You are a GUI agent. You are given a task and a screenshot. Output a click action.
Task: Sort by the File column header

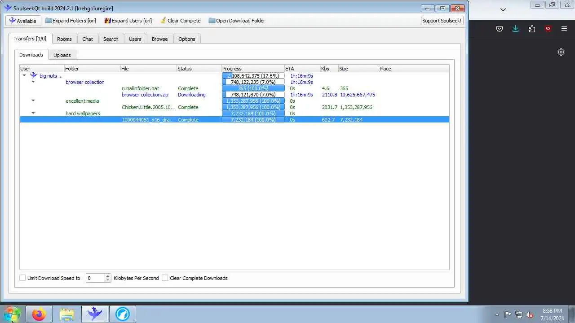148,69
